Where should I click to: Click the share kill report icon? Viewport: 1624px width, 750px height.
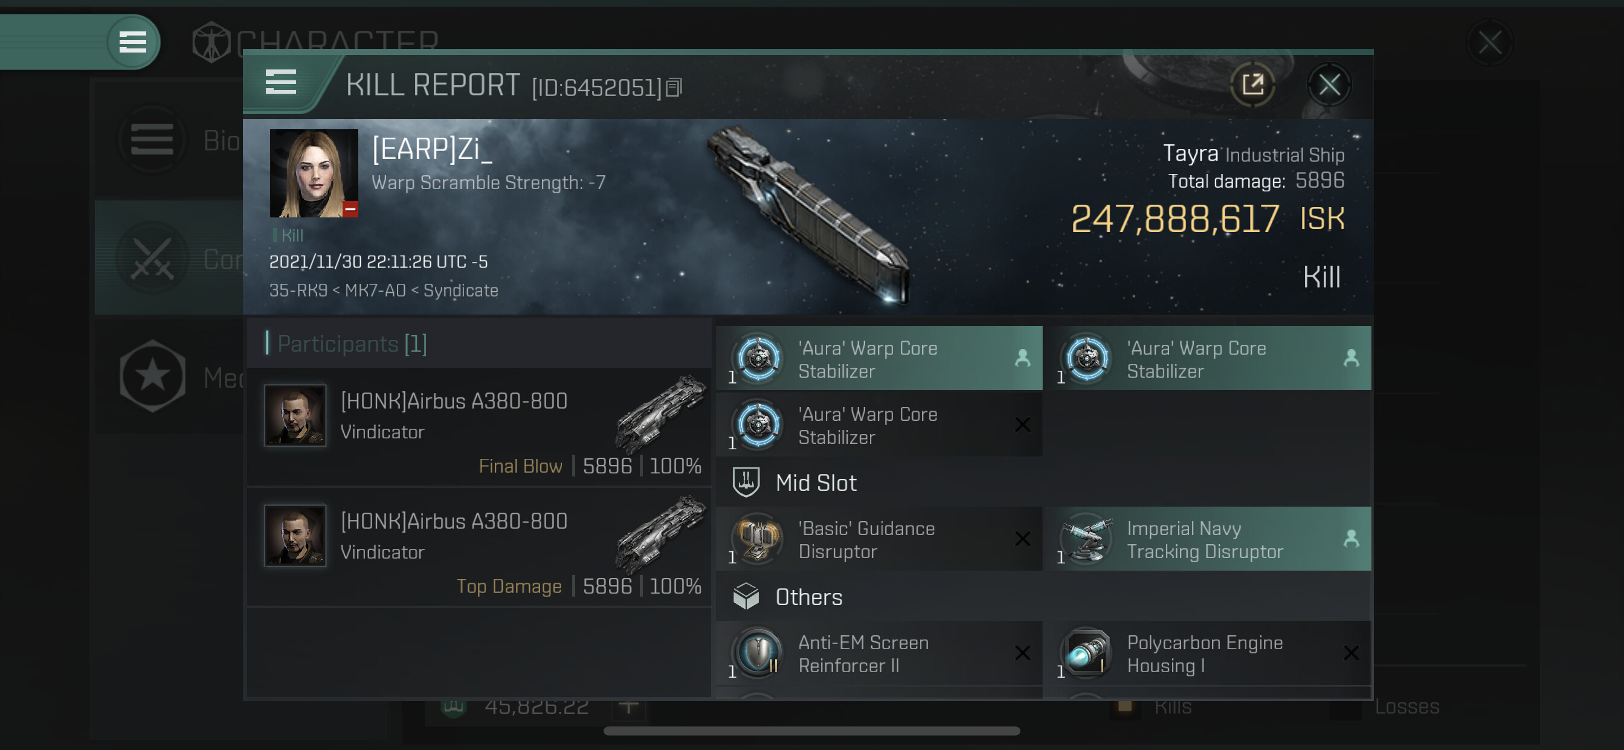click(x=1252, y=85)
